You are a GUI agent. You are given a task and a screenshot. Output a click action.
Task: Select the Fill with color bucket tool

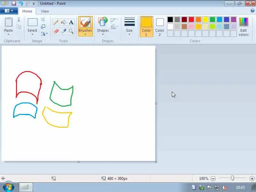click(64, 22)
